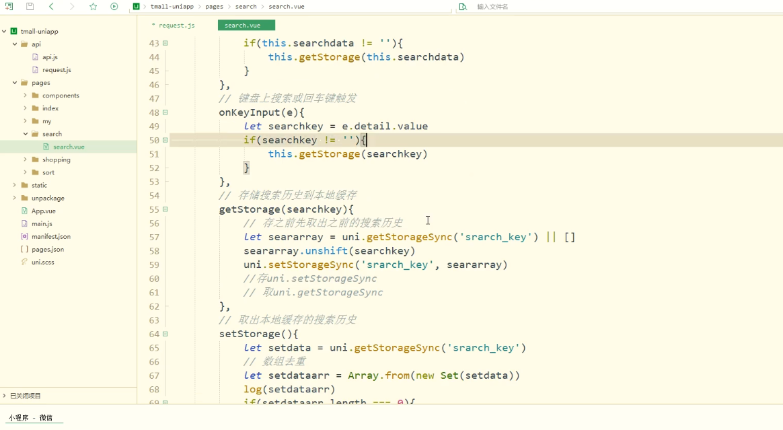
Task: Click Array.from text on line 67
Action: (379, 375)
